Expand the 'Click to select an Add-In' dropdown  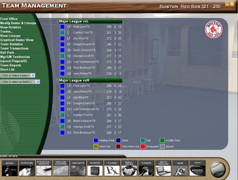38,82
